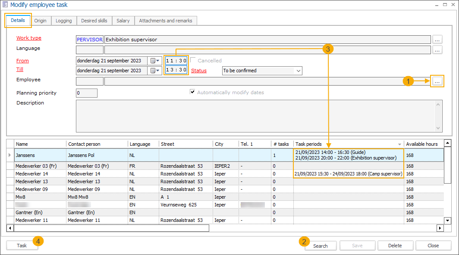Open the Attachments and remarks tab
459x255 pixels.
pos(166,20)
